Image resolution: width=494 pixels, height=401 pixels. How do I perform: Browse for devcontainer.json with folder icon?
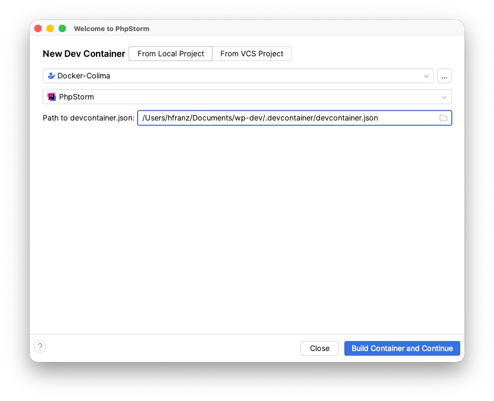coord(443,118)
